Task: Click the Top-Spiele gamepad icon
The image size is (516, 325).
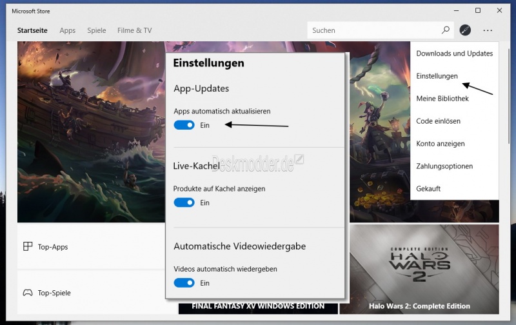Action: point(28,292)
